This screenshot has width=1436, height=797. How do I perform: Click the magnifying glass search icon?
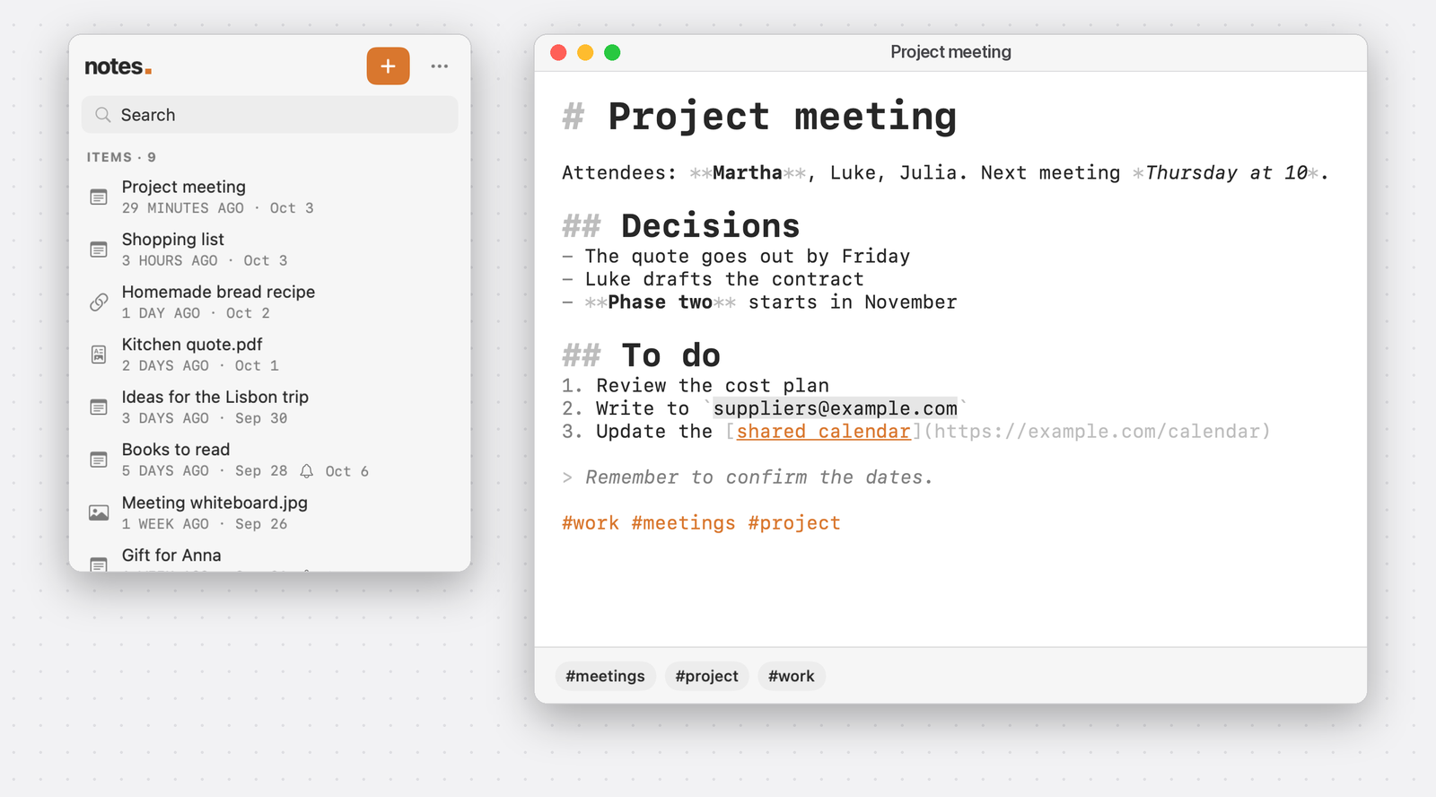(103, 115)
